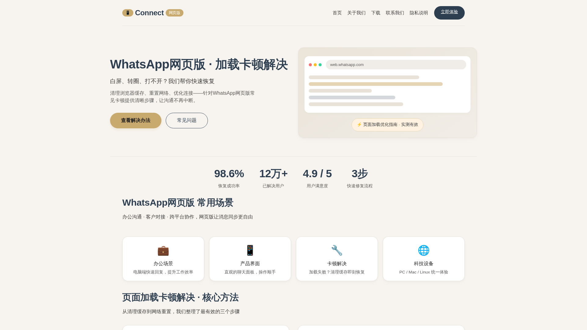This screenshot has width=587, height=330.
Task: Click text PC / Mac / Linux 统一体验
Action: [x=424, y=272]
